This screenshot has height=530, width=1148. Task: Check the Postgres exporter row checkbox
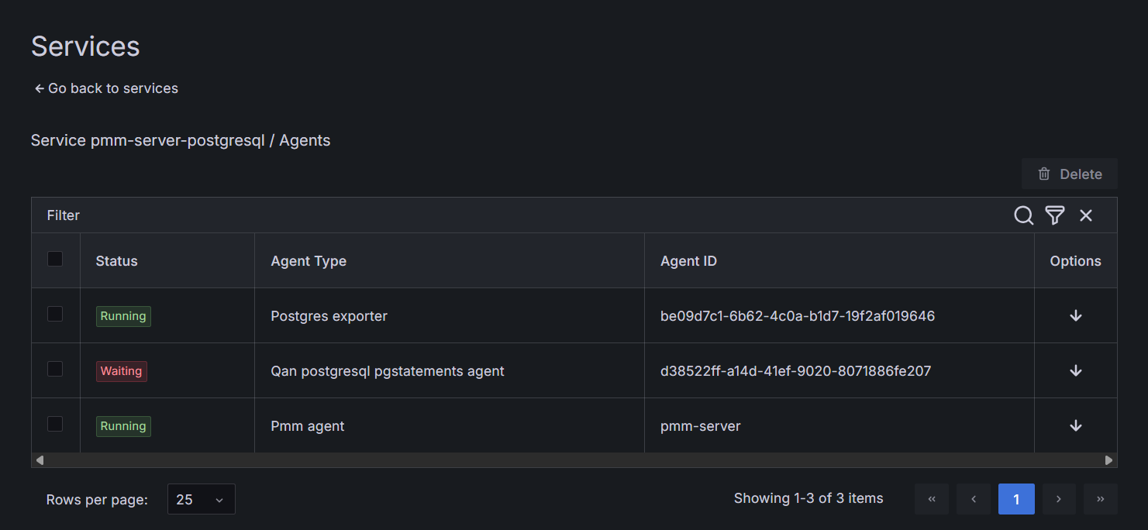pyautogui.click(x=55, y=314)
